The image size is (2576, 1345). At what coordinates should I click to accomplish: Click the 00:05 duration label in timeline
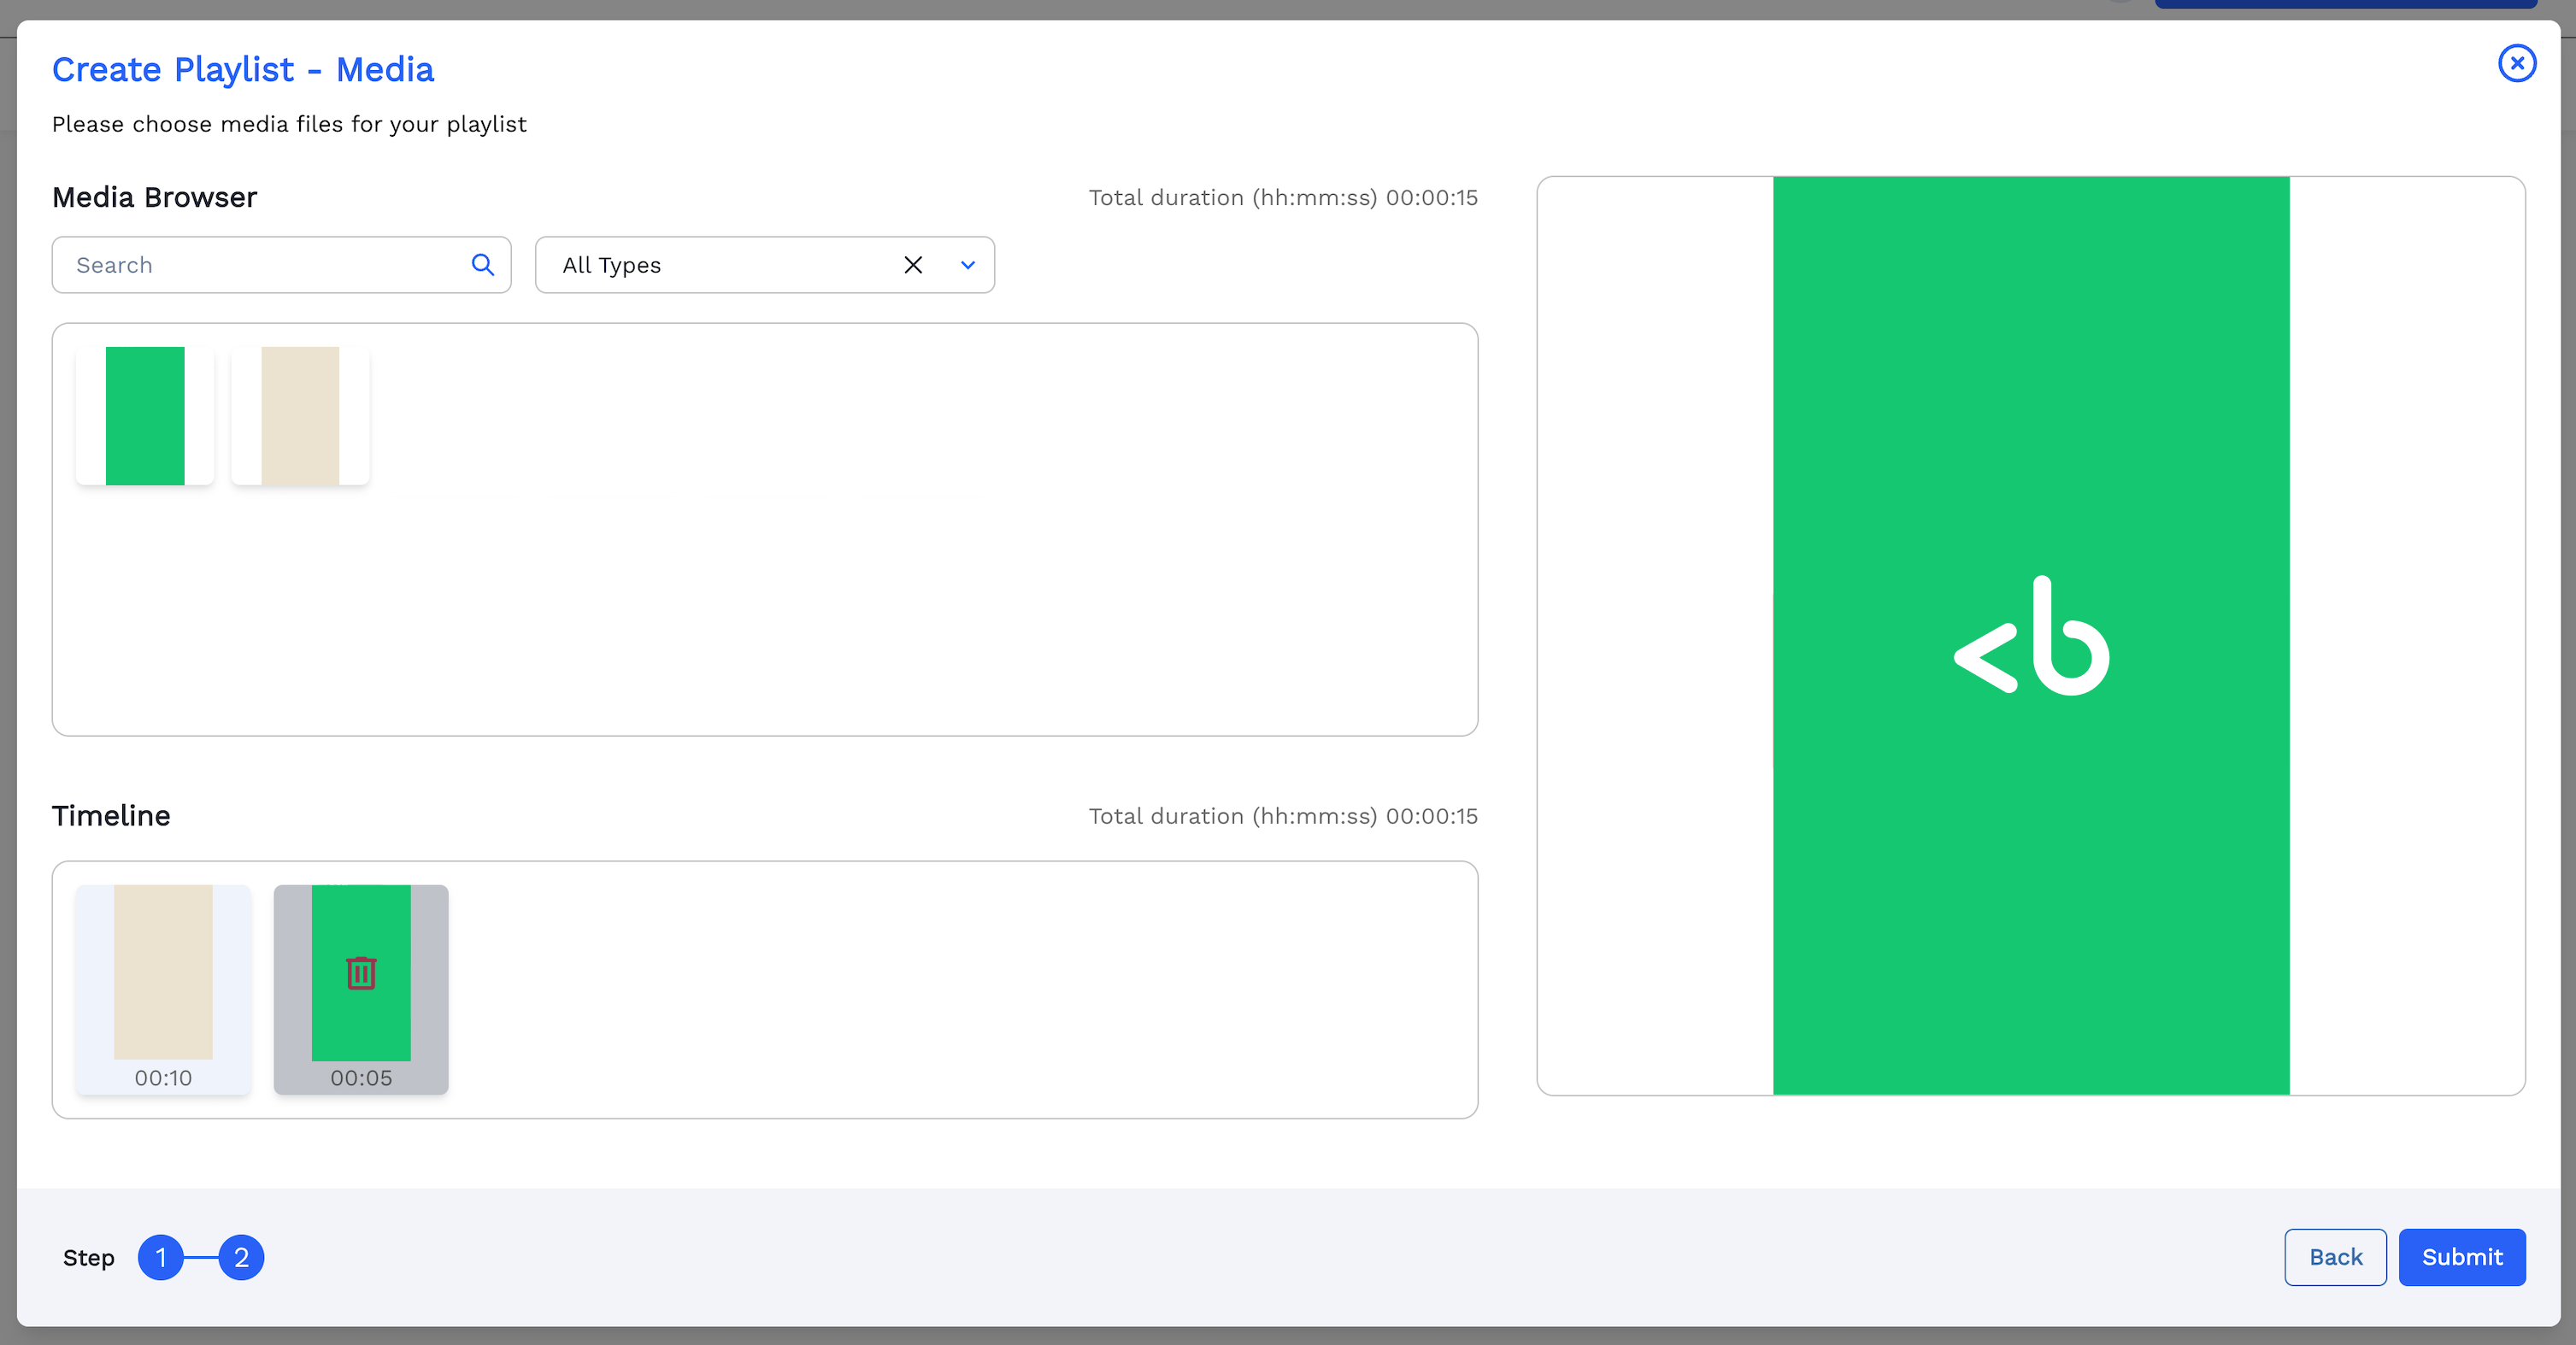point(361,1078)
